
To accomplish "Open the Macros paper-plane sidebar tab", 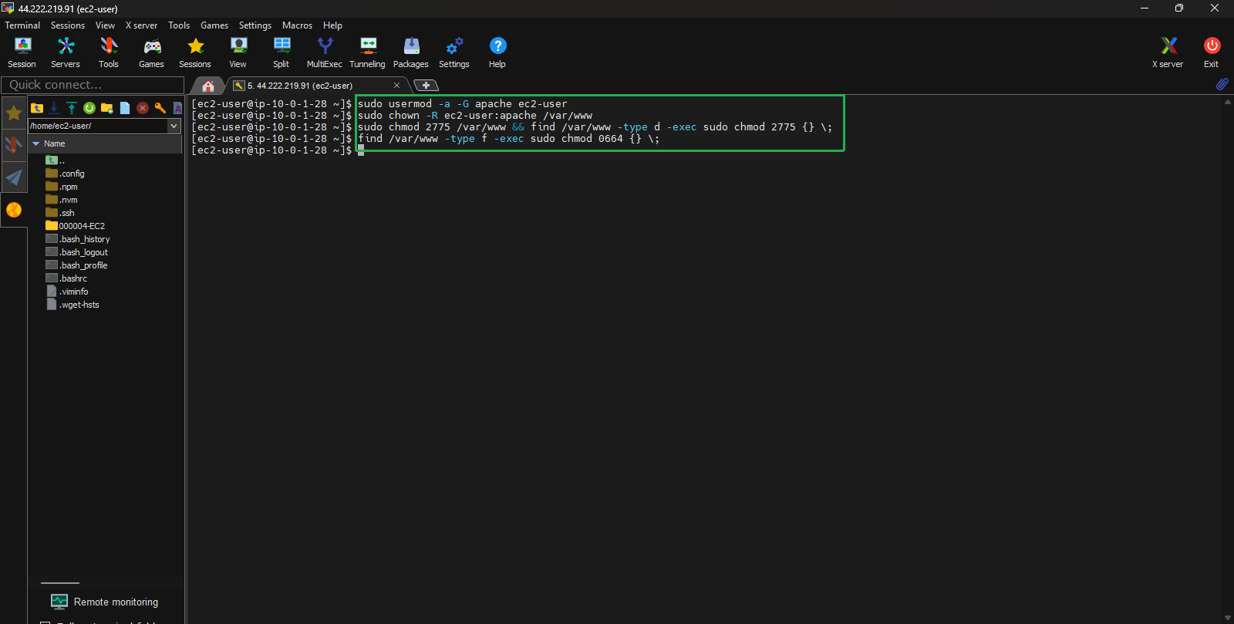I will (14, 177).
